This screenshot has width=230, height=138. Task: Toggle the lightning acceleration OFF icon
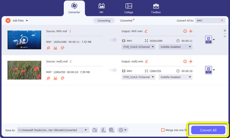[x=103, y=130]
